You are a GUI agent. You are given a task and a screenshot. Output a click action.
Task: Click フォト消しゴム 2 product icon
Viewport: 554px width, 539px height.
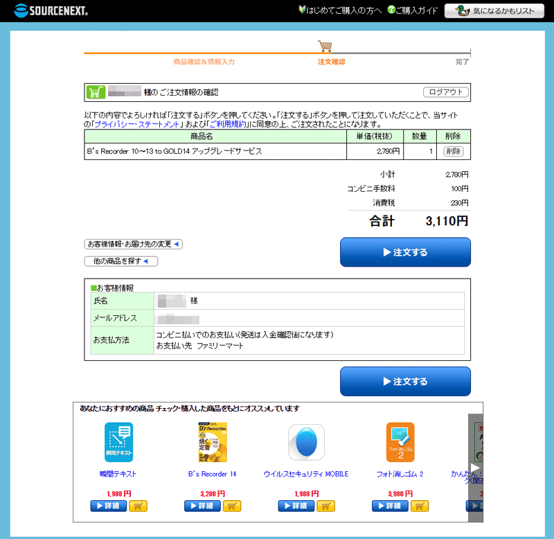click(x=400, y=442)
